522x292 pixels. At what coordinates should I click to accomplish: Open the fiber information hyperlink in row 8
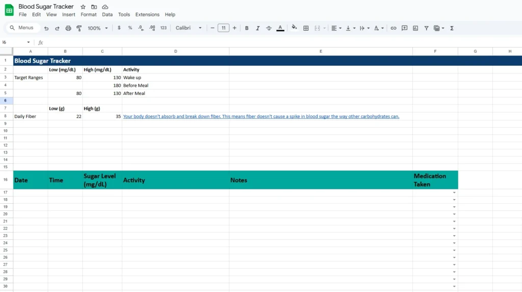[x=261, y=116]
